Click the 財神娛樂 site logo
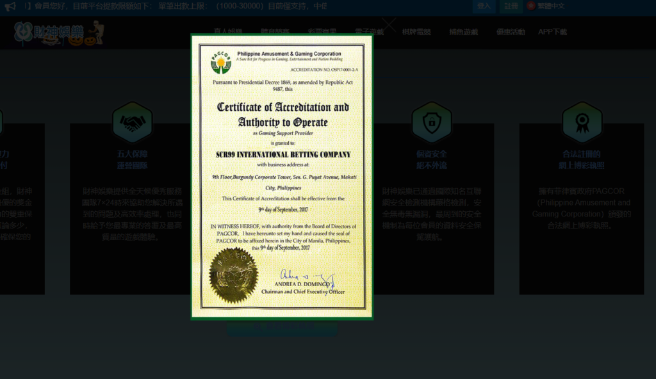656x379 pixels. pyautogui.click(x=59, y=33)
